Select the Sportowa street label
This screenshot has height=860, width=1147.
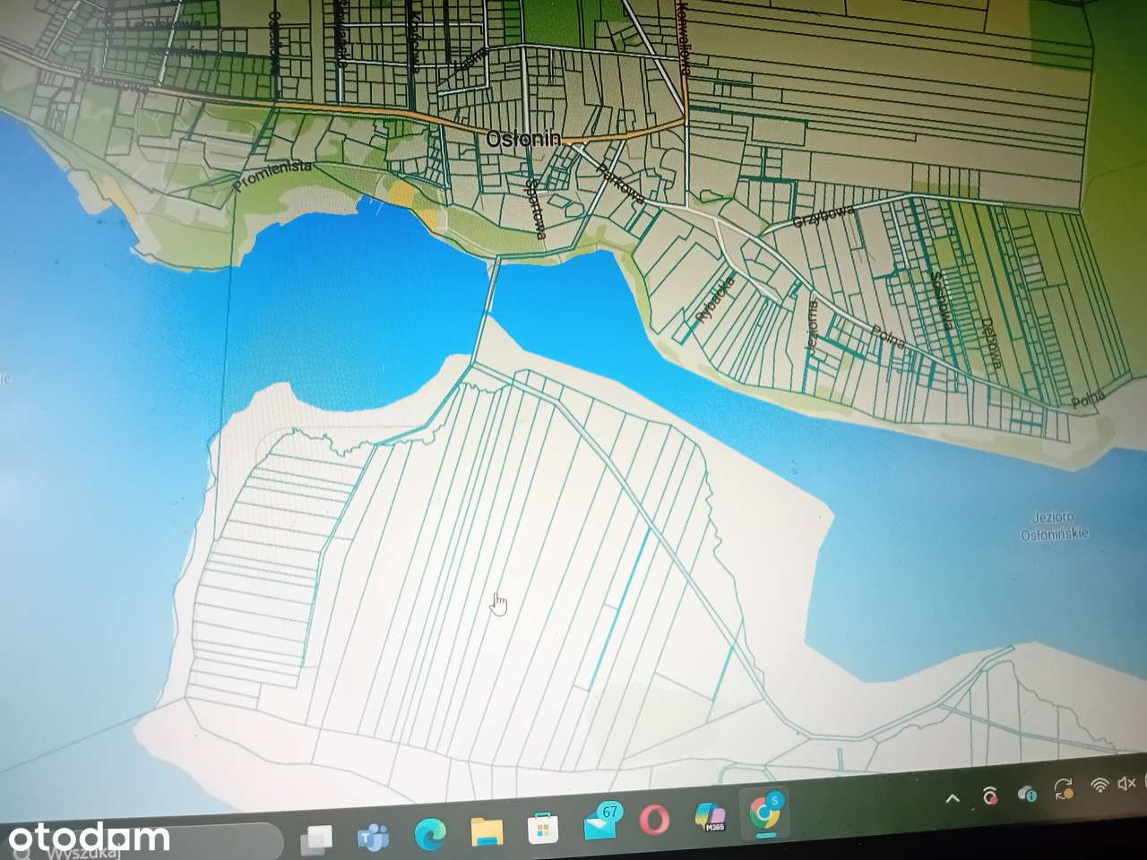536,208
